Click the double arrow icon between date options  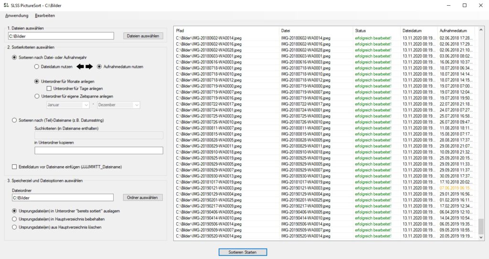click(x=85, y=67)
